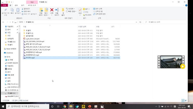Image resolution: width=193 pixels, height=109 pixels.
Task: Select the folder 업무용자료
Action: point(30,36)
